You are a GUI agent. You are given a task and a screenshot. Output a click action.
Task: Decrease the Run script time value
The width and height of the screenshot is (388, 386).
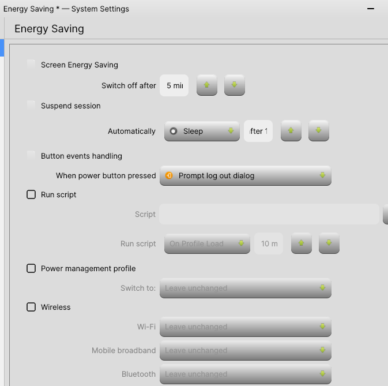pyautogui.click(x=329, y=243)
